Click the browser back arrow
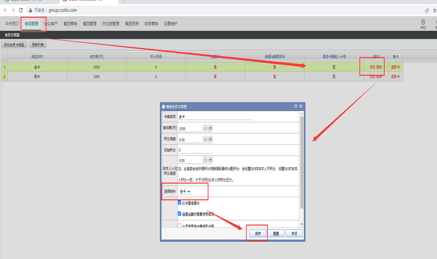 click(x=5, y=10)
